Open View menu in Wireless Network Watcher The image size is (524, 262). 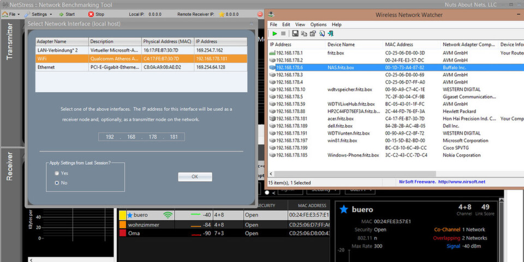(300, 25)
